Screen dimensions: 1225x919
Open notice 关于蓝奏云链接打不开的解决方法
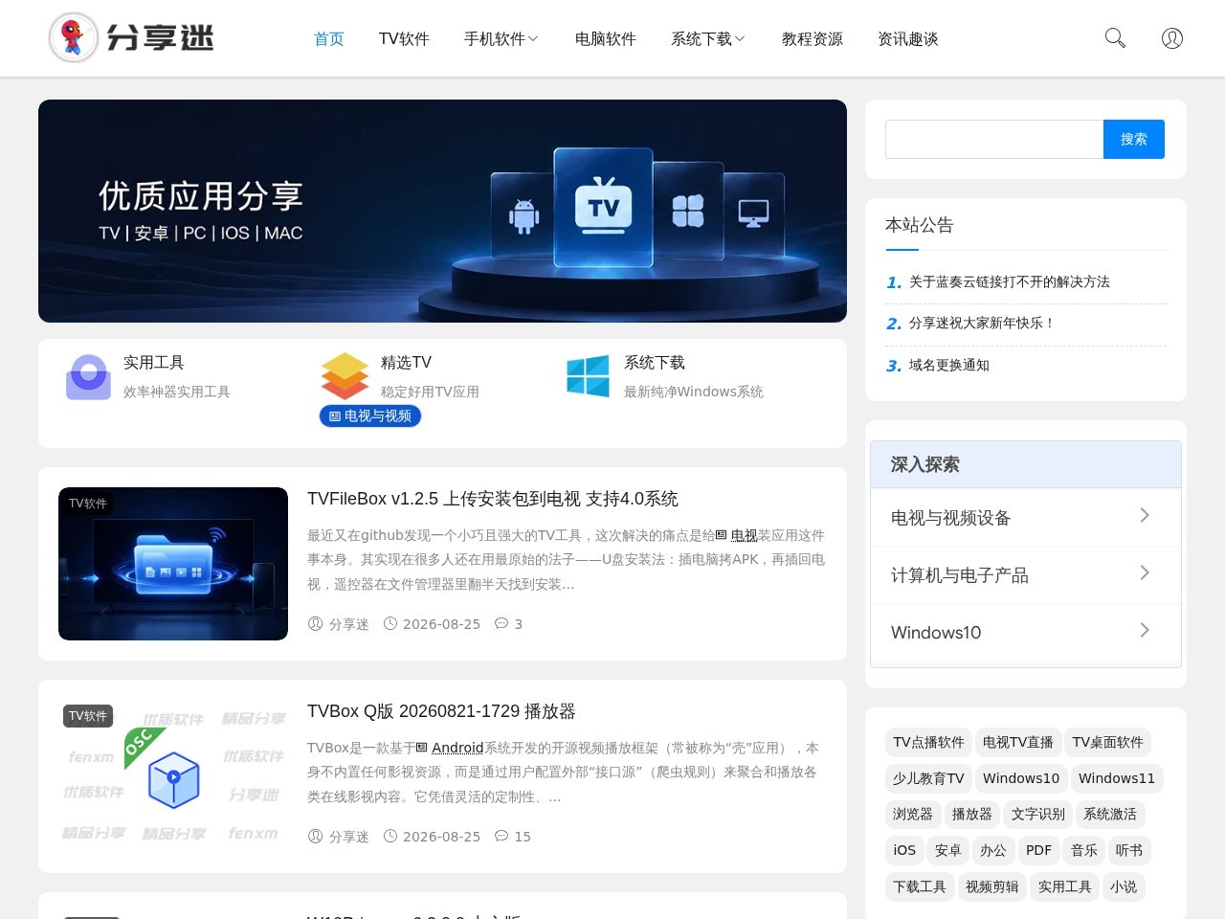tap(1010, 281)
